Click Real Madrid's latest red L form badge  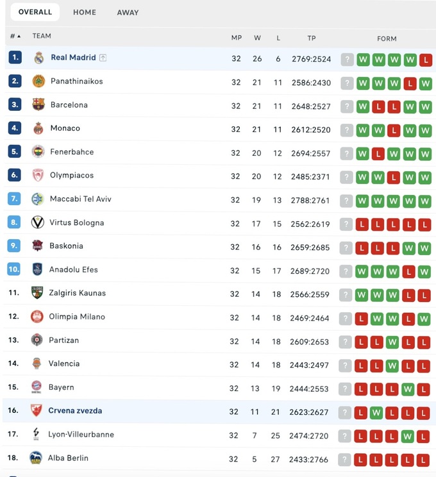[425, 59]
